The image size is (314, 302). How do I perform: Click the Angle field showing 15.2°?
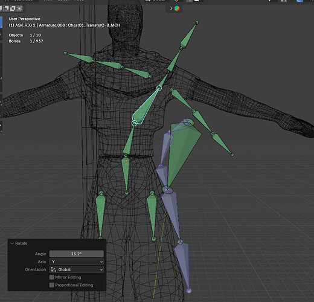coord(77,254)
